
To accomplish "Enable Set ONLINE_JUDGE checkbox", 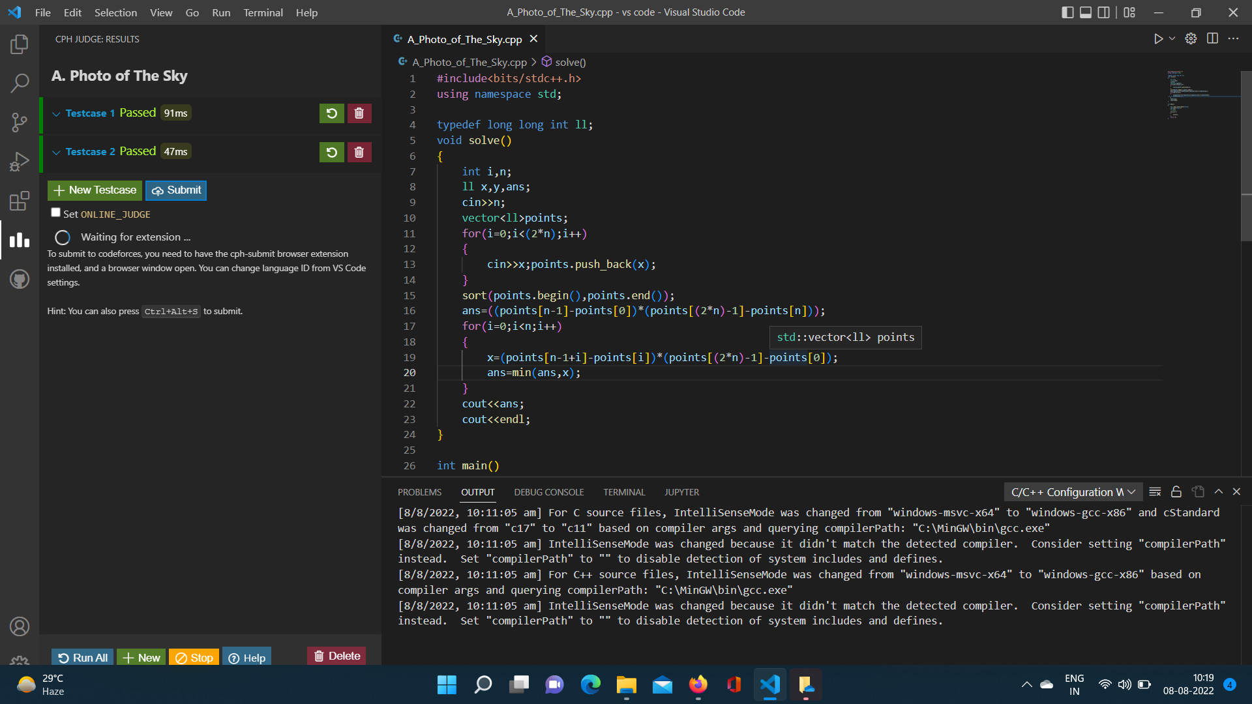I will coord(56,213).
